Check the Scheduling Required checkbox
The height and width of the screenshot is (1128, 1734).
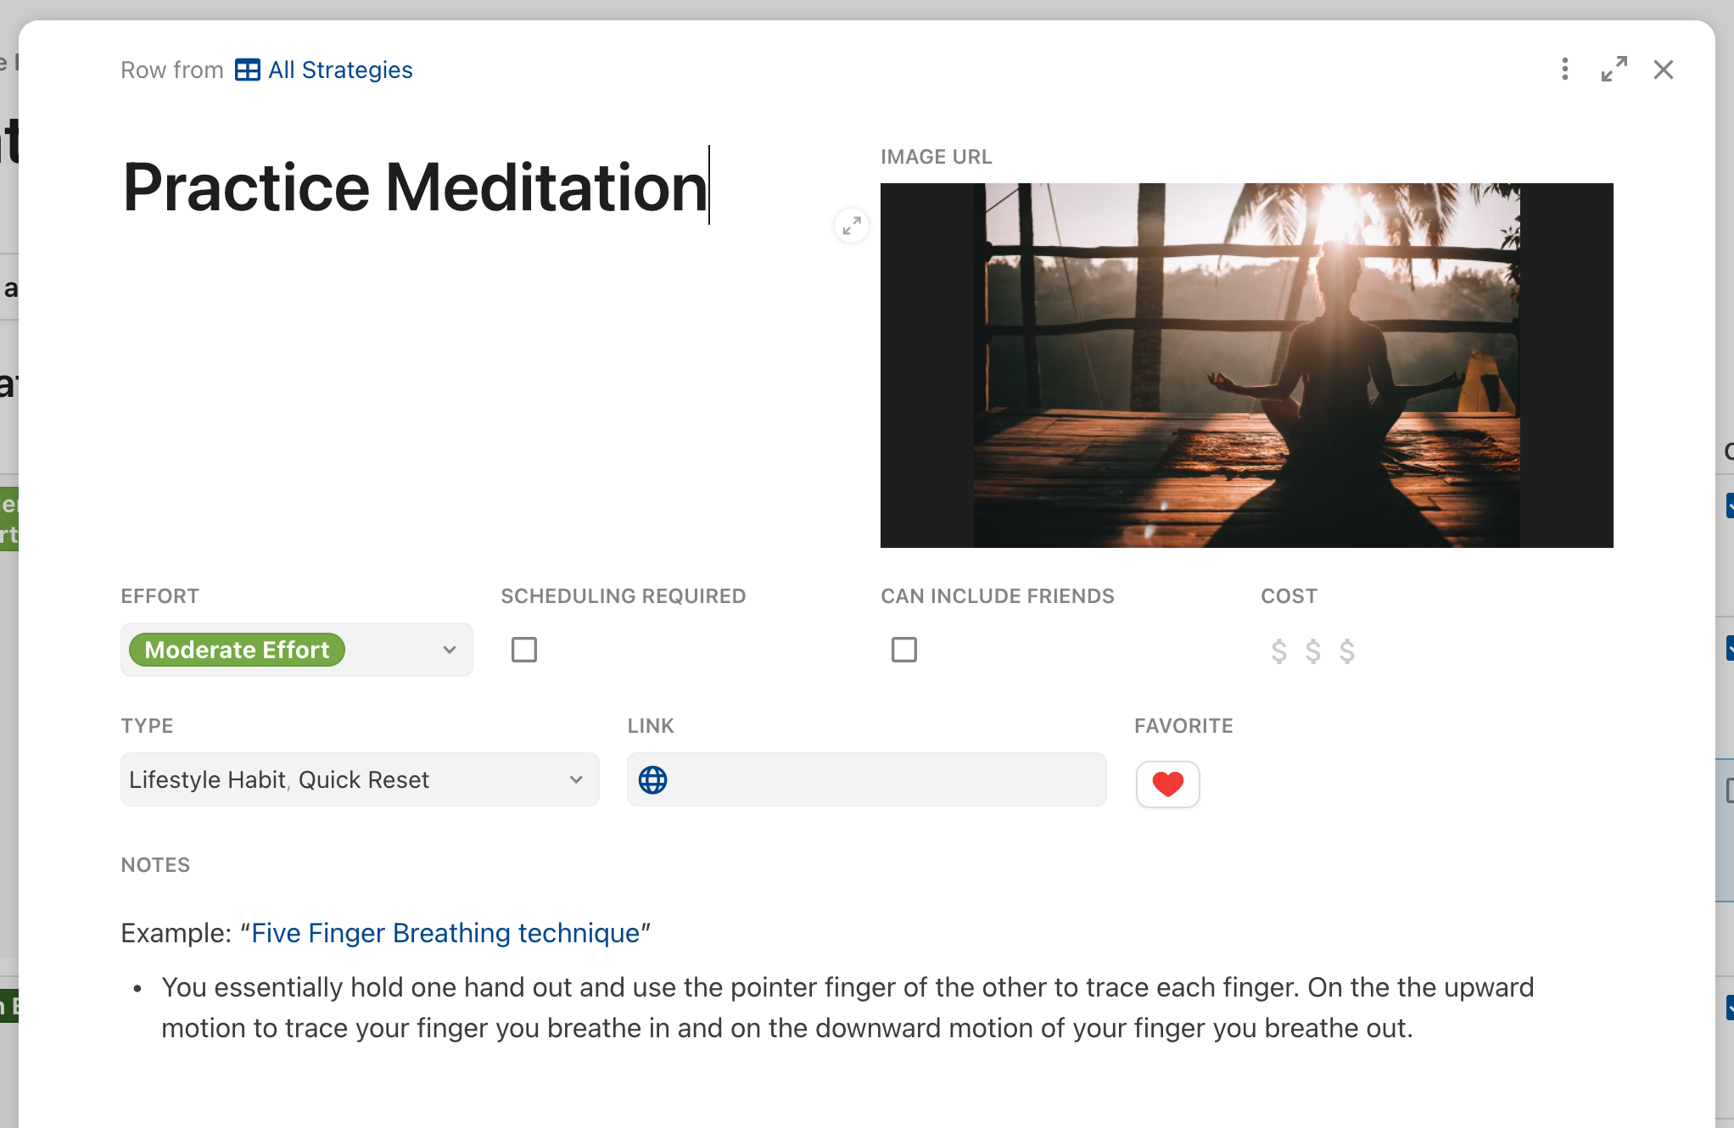pos(524,650)
